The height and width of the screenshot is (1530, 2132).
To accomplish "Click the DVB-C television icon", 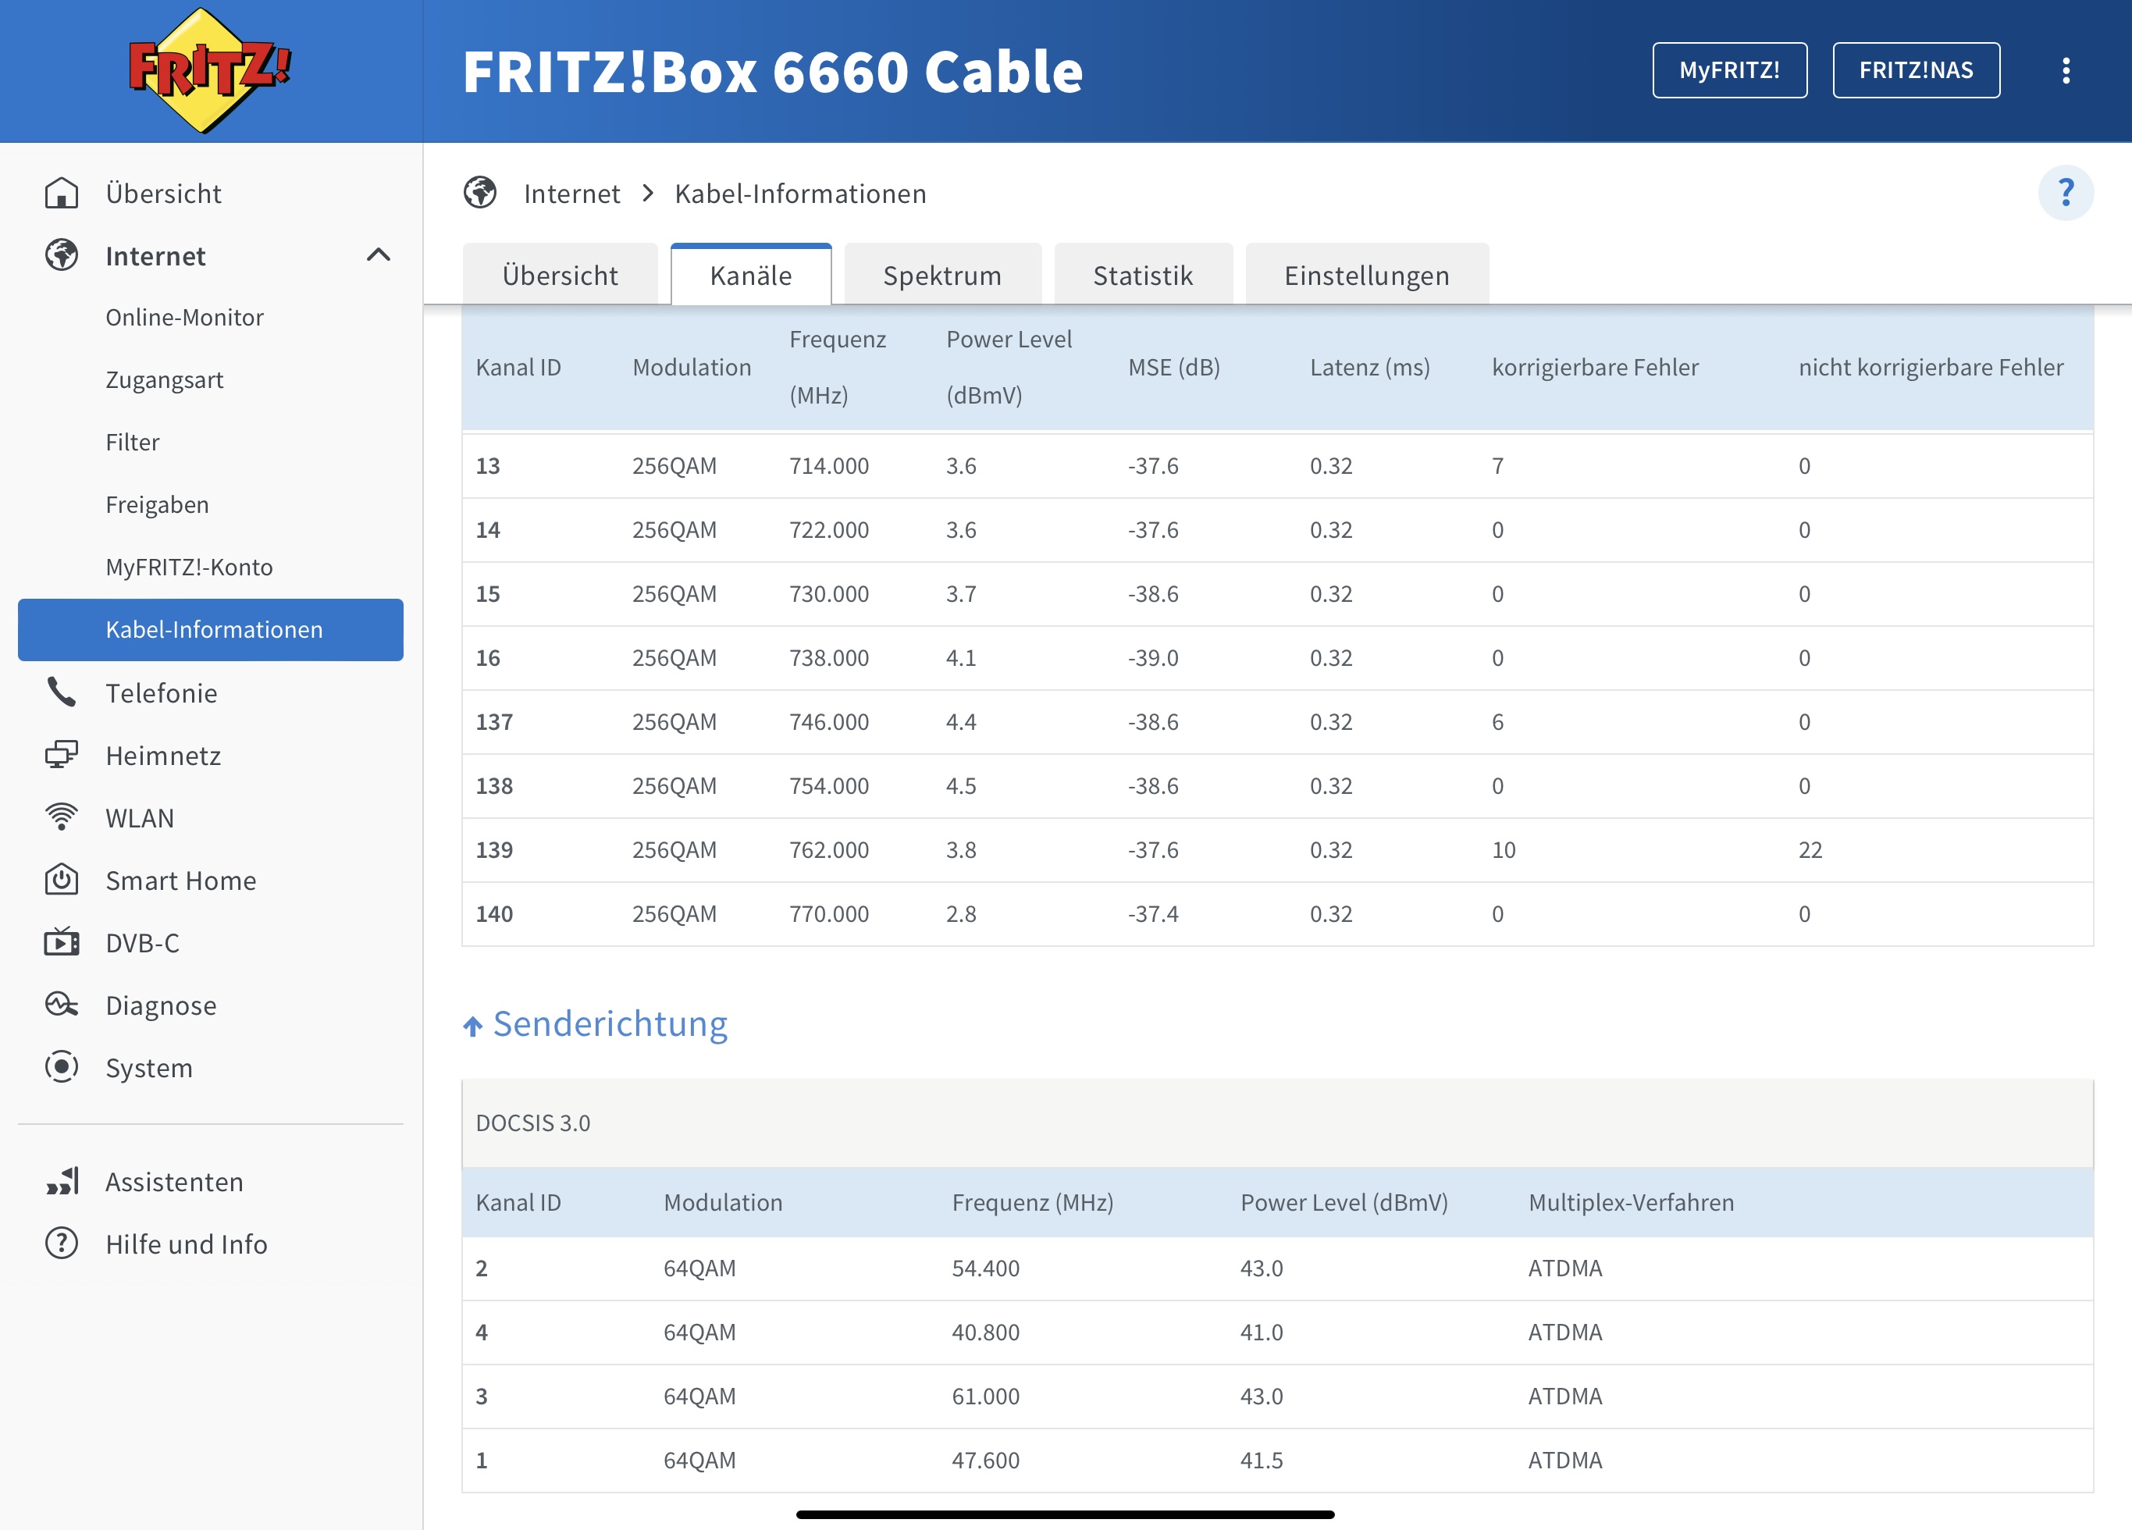I will [x=61, y=943].
